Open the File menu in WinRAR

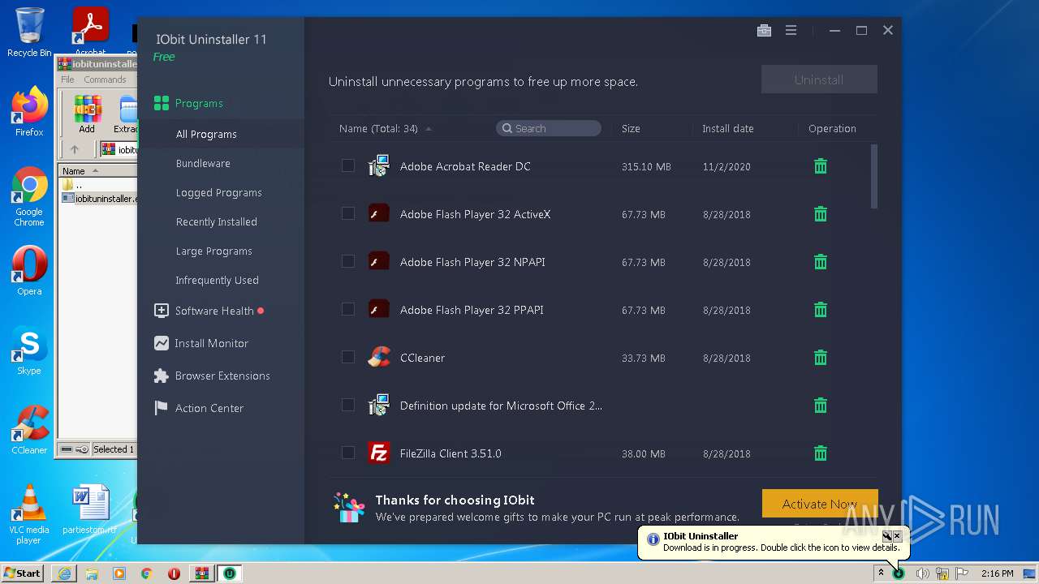[x=67, y=79]
